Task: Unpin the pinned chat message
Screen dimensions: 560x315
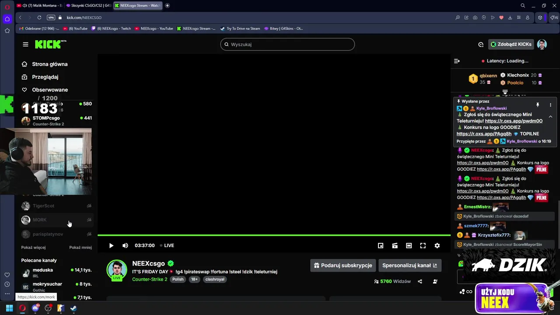Action: pos(538,105)
